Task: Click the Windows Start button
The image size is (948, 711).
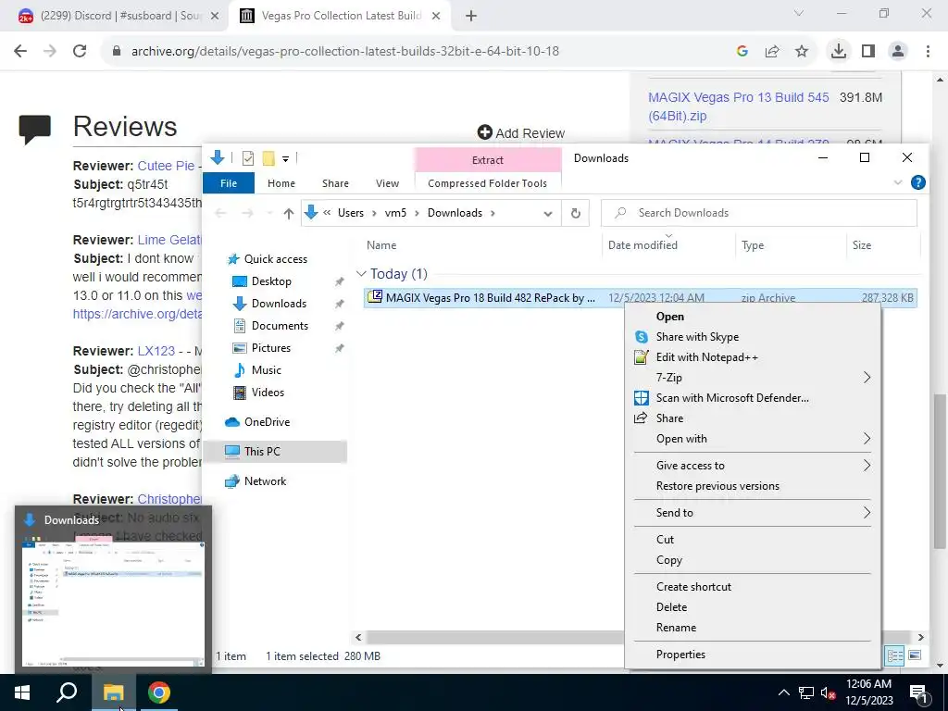Action: pos(22,692)
